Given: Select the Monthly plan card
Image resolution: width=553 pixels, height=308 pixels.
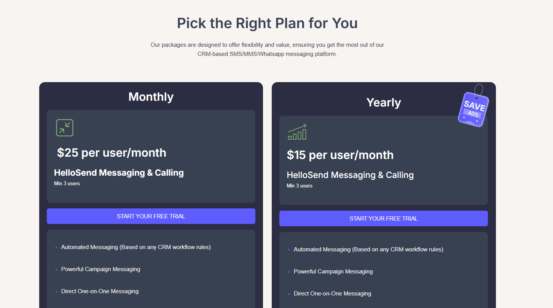Looking at the screenshot, I should pyautogui.click(x=151, y=97).
